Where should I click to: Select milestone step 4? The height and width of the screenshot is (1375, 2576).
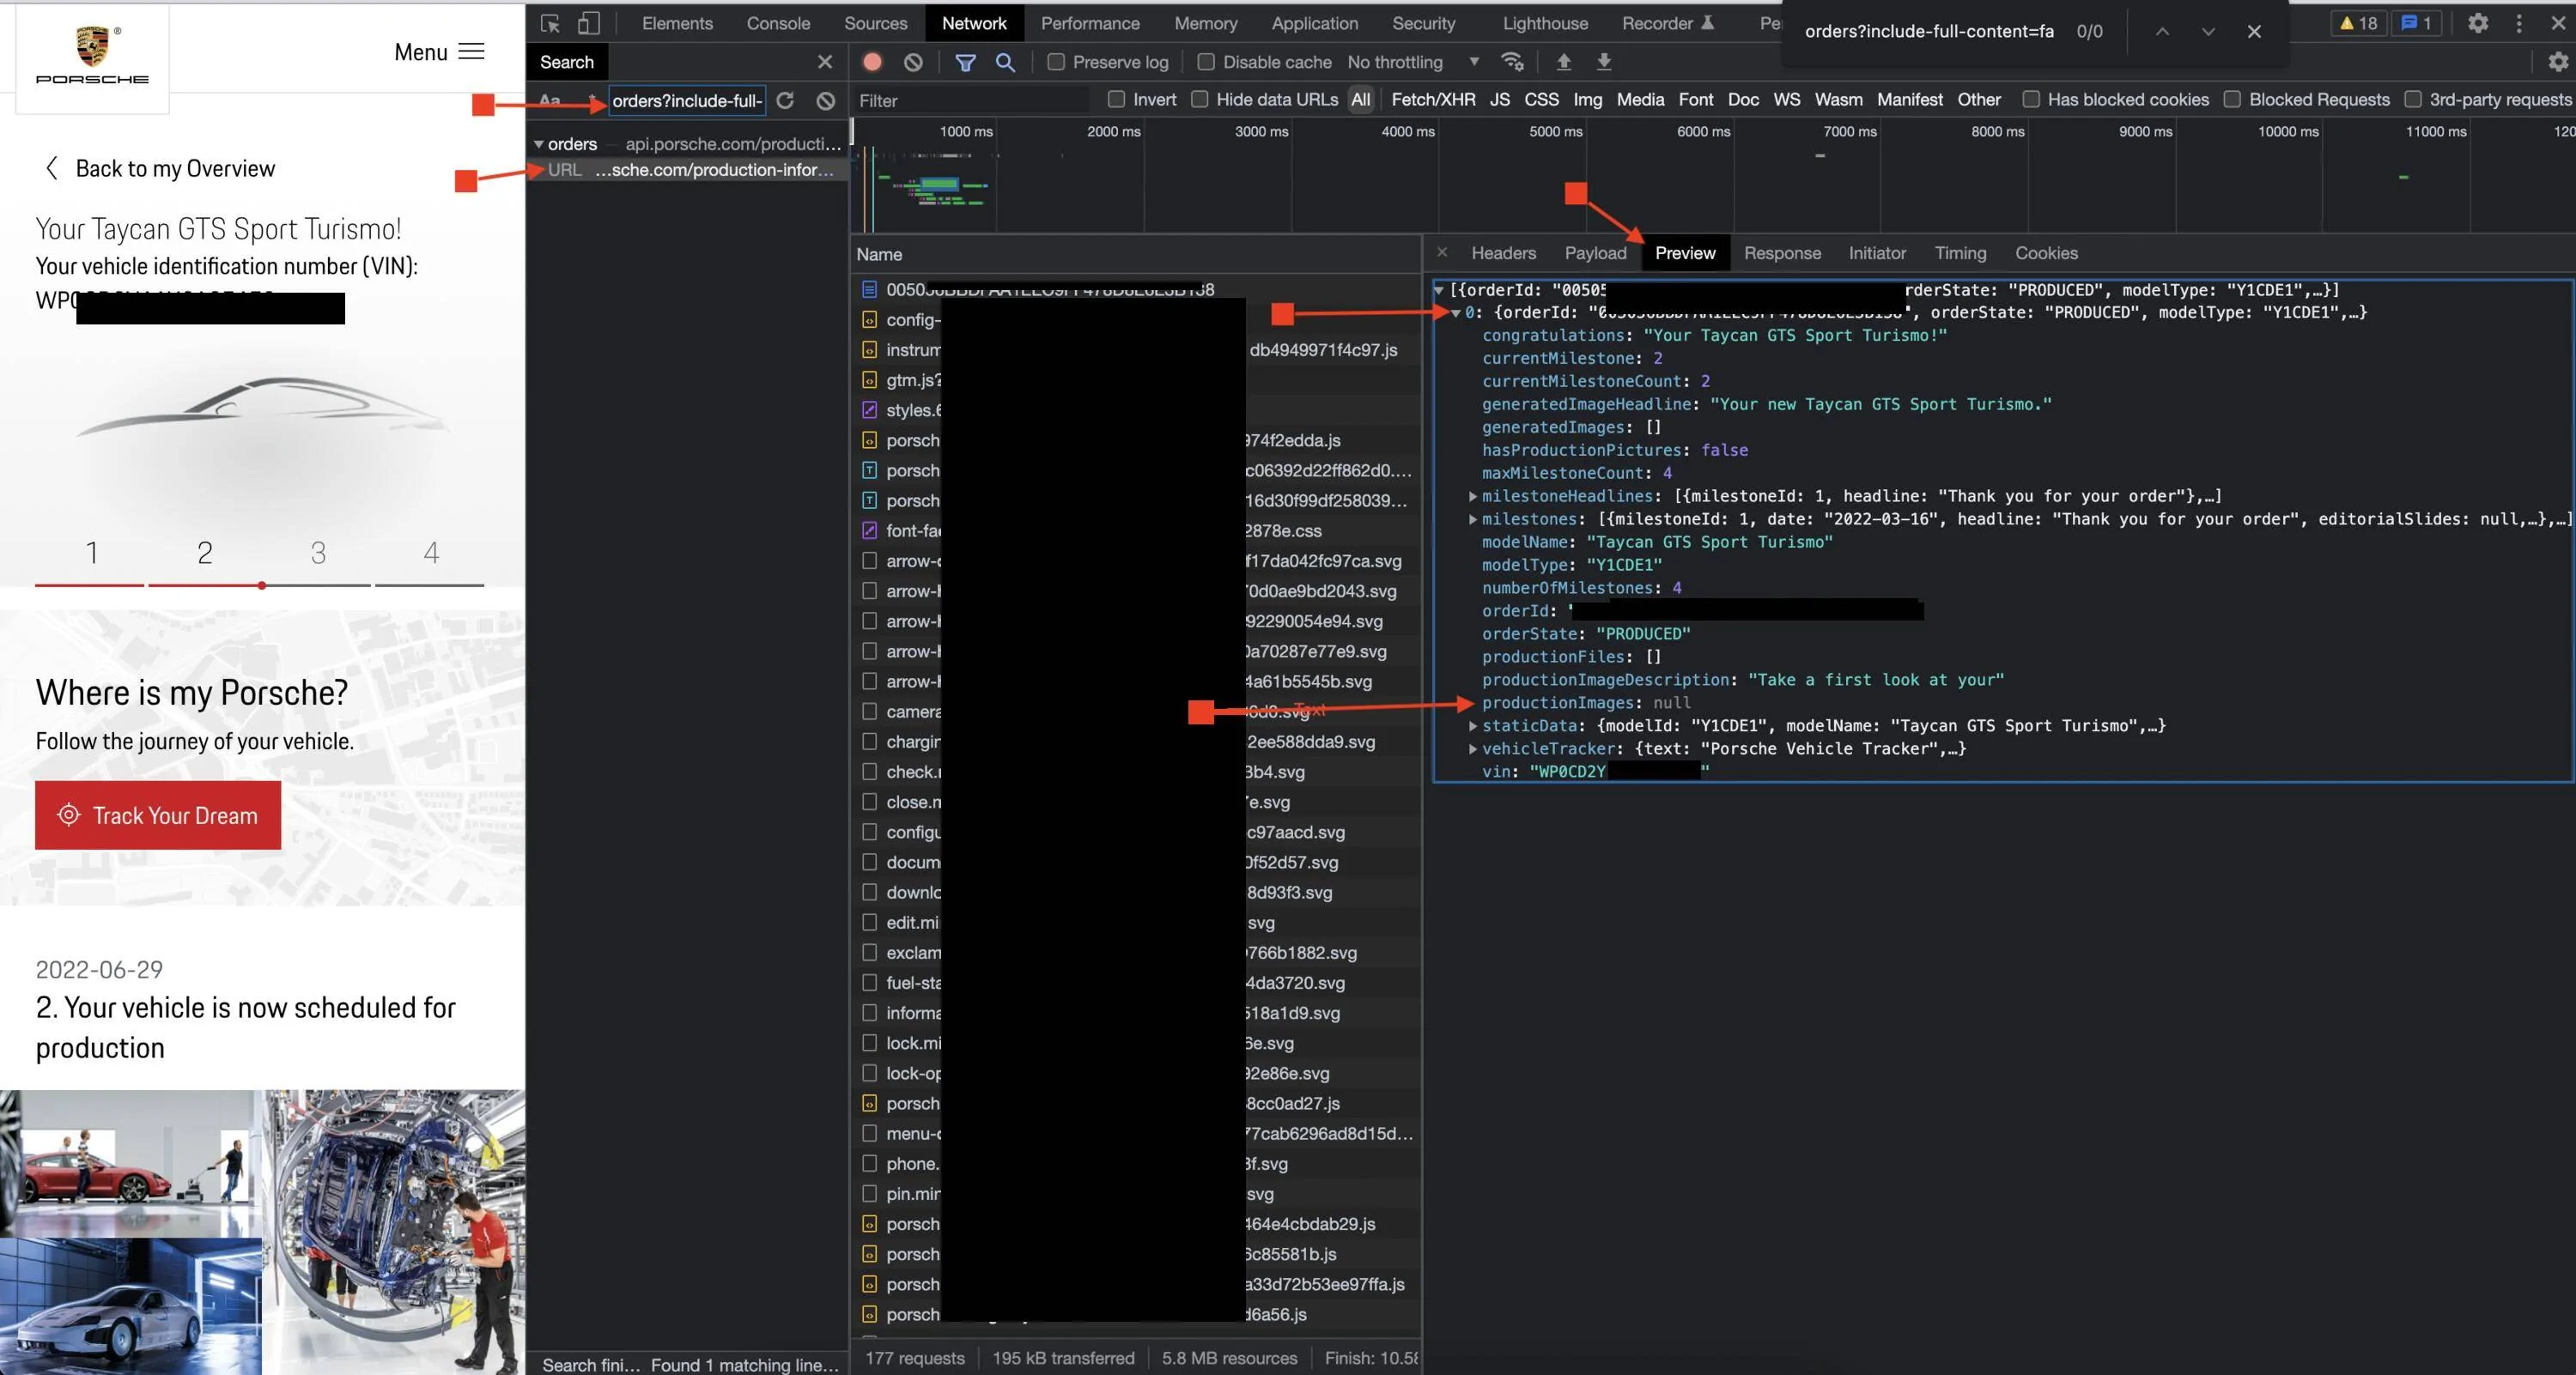point(431,553)
